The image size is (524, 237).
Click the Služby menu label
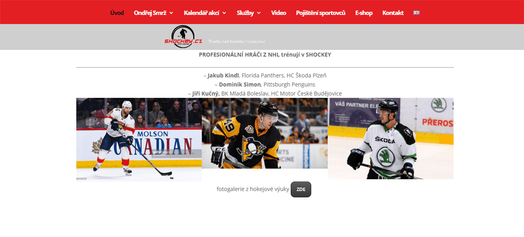245,13
